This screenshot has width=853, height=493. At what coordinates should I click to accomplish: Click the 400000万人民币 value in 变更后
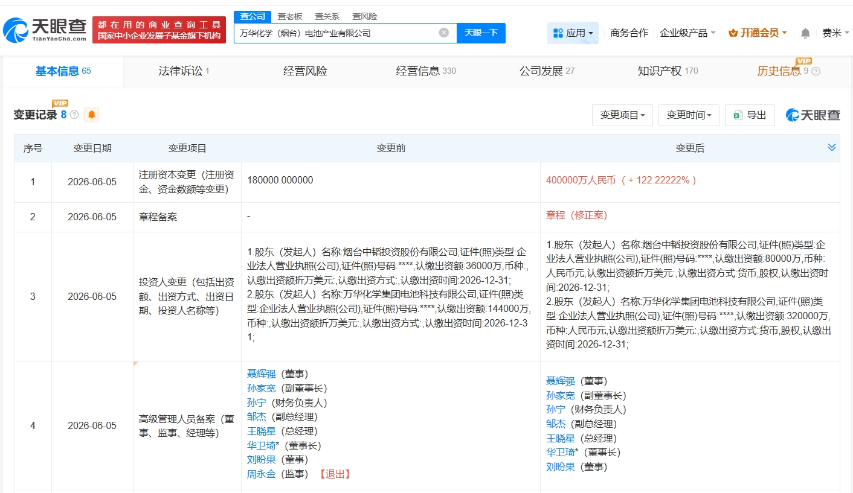click(x=621, y=180)
